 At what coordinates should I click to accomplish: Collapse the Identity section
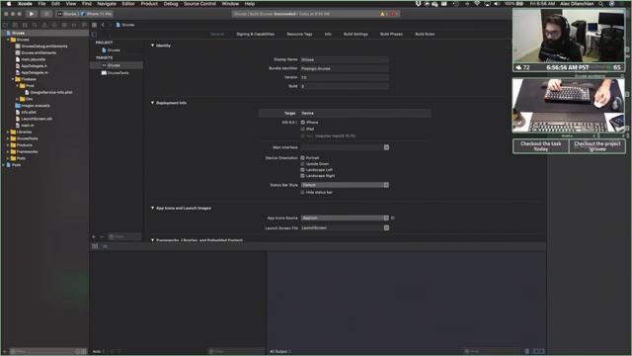point(152,45)
